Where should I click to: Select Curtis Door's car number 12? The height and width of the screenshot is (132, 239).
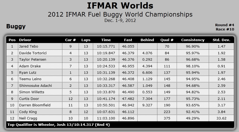click(70, 99)
